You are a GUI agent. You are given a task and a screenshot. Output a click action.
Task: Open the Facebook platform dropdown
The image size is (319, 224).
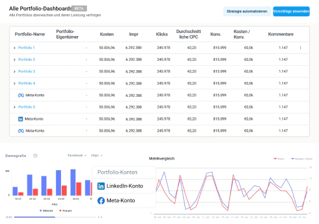[77, 155]
